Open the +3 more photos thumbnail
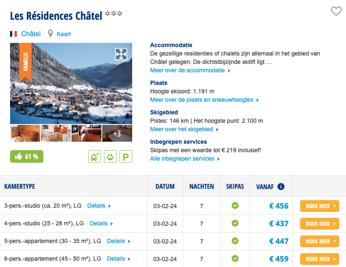This screenshot has width=346, height=267. [117, 133]
